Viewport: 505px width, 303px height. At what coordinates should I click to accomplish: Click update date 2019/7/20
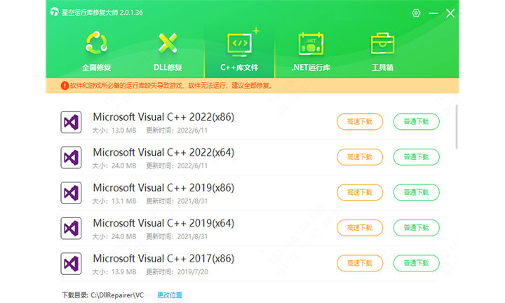click(x=193, y=272)
